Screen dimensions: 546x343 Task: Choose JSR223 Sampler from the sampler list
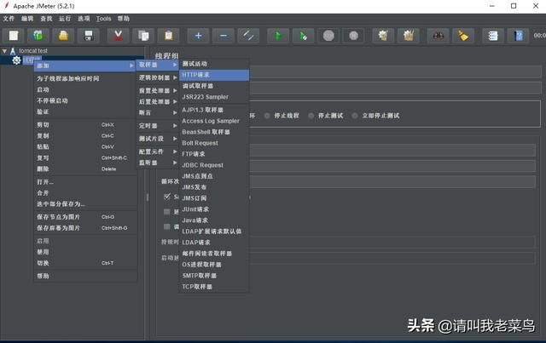click(214, 97)
